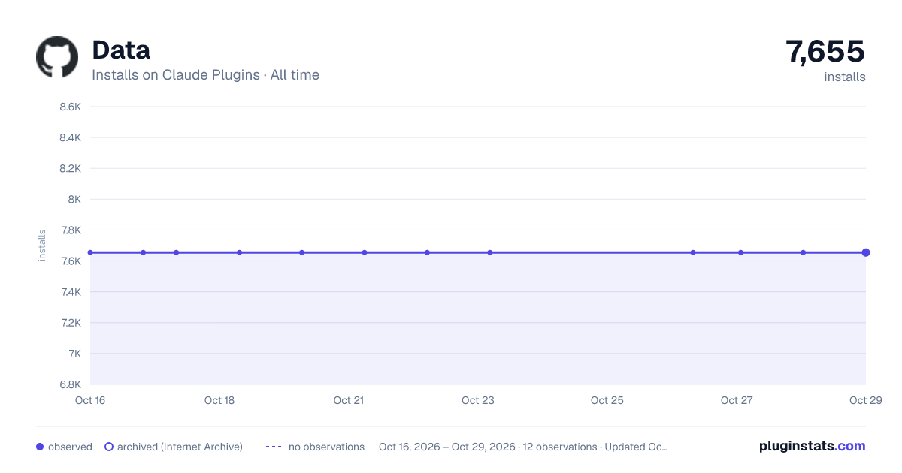Click the date range and 12 observations text
The image size is (902, 473).
pyautogui.click(x=523, y=447)
